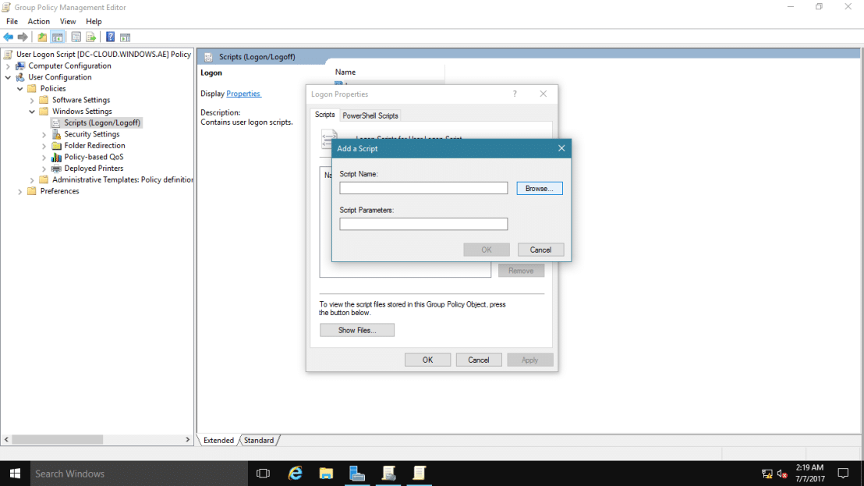The image size is (864, 486).
Task: Select Preferences in the console tree
Action: click(59, 191)
